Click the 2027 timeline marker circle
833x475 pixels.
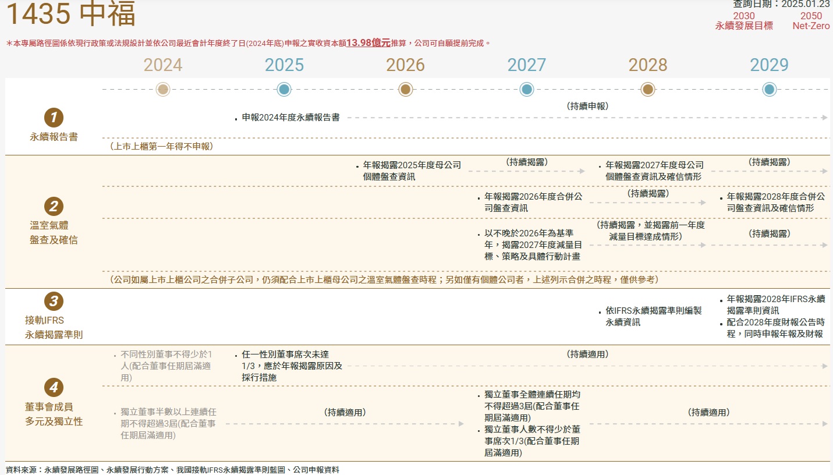(527, 90)
